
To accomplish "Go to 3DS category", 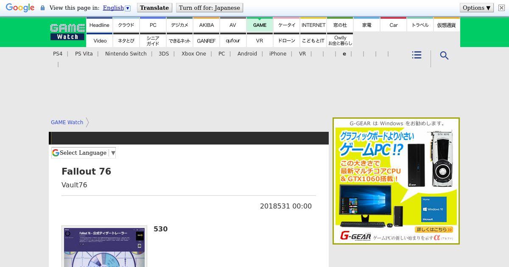I will coord(164,54).
